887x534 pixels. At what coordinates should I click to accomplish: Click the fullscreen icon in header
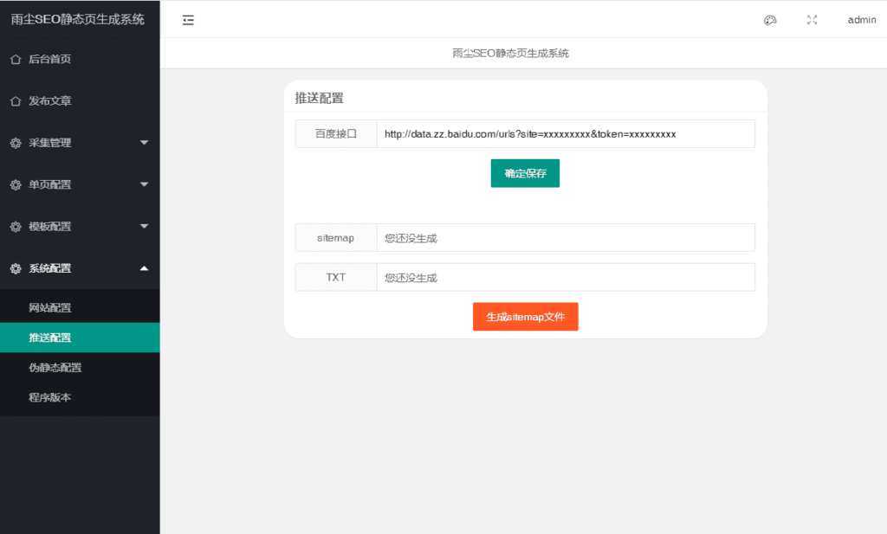[x=812, y=20]
